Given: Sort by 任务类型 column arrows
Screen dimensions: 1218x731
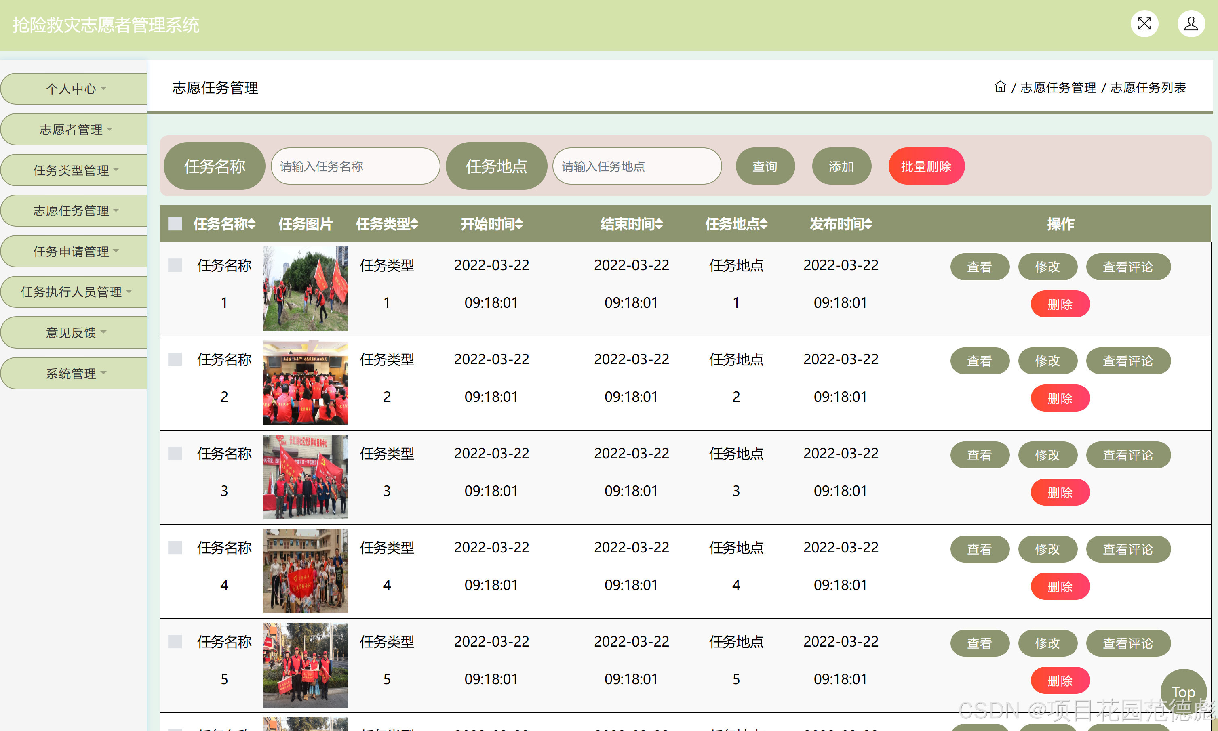Looking at the screenshot, I should click(415, 224).
